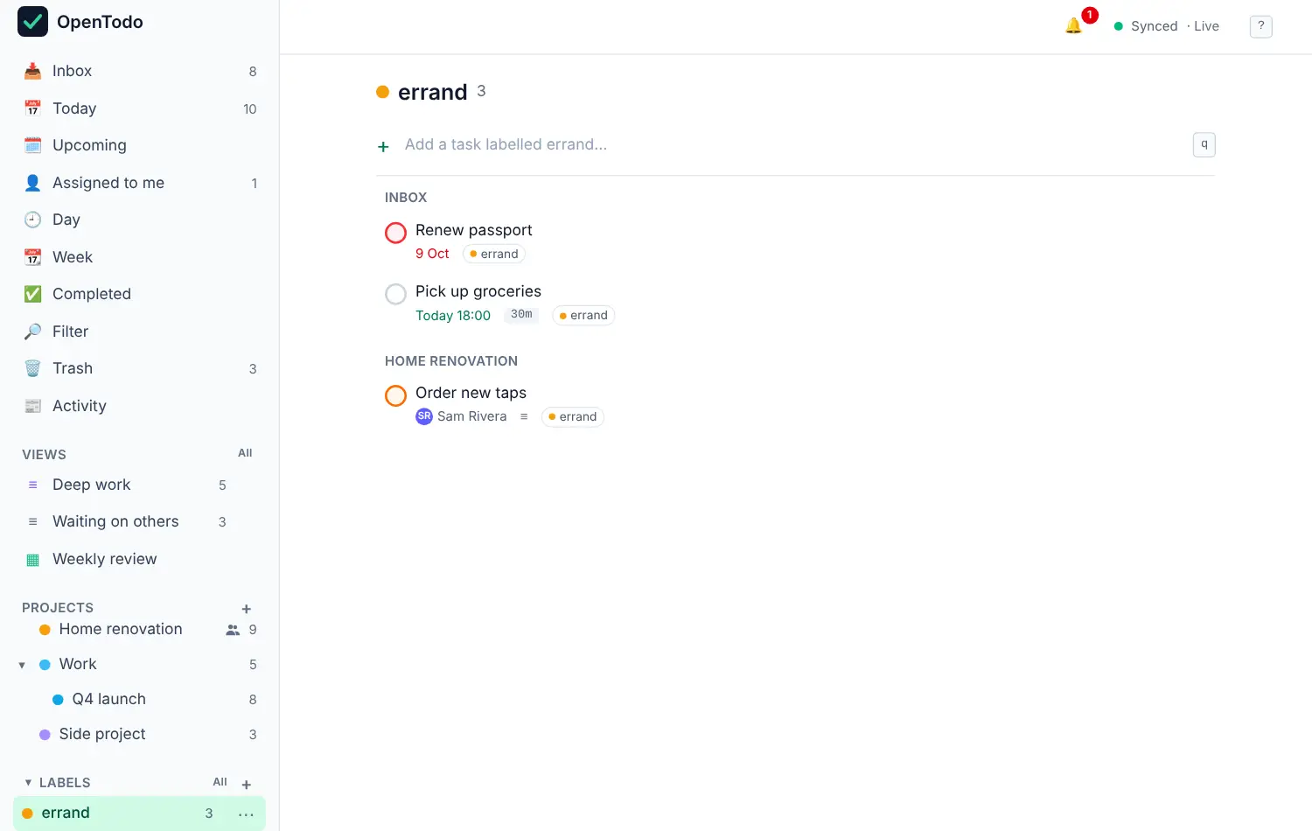1312x831 pixels.
Task: Open the notifications bell
Action: click(x=1073, y=26)
